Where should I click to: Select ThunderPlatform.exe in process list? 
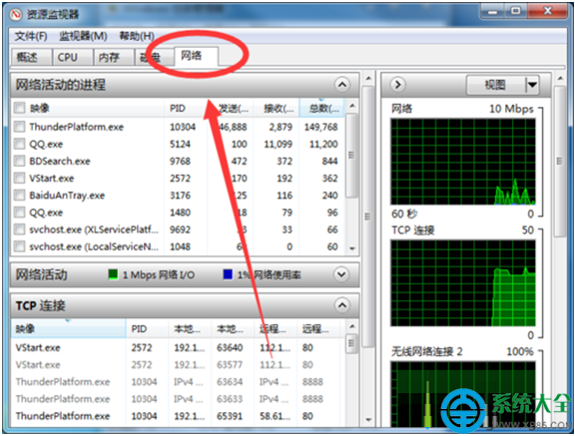click(77, 127)
